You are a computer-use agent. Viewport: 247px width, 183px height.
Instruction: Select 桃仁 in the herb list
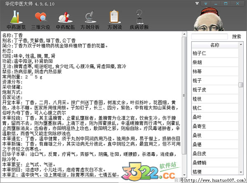[215, 108]
